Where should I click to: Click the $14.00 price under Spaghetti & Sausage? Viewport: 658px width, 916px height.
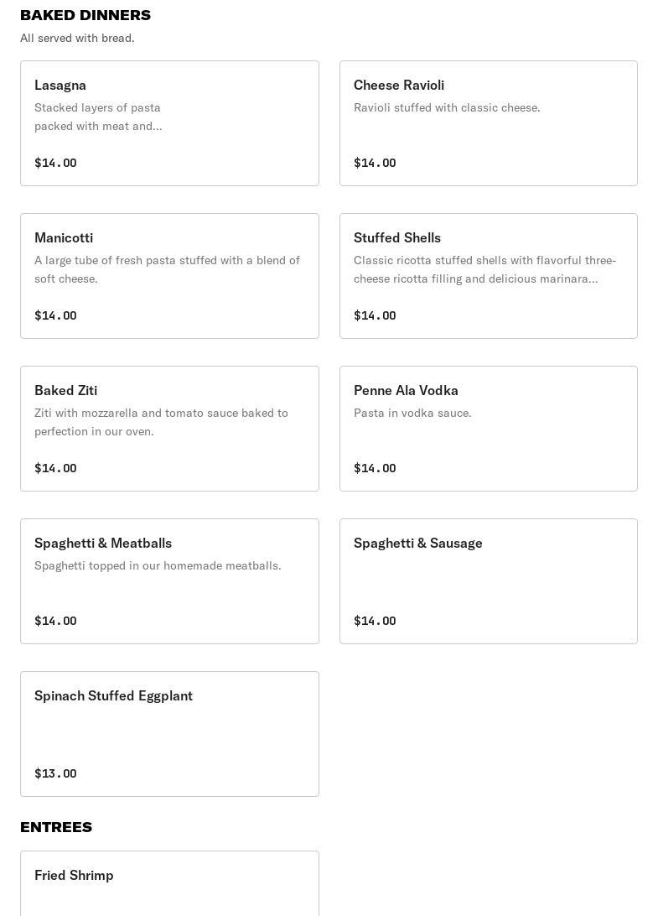tap(375, 621)
